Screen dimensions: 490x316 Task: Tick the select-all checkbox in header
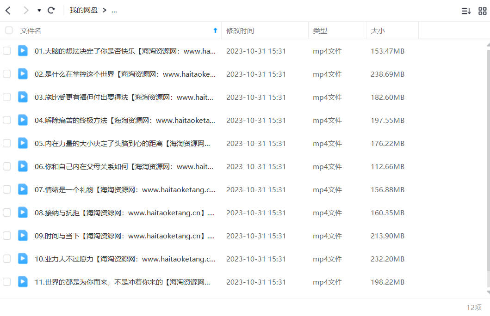coord(9,30)
